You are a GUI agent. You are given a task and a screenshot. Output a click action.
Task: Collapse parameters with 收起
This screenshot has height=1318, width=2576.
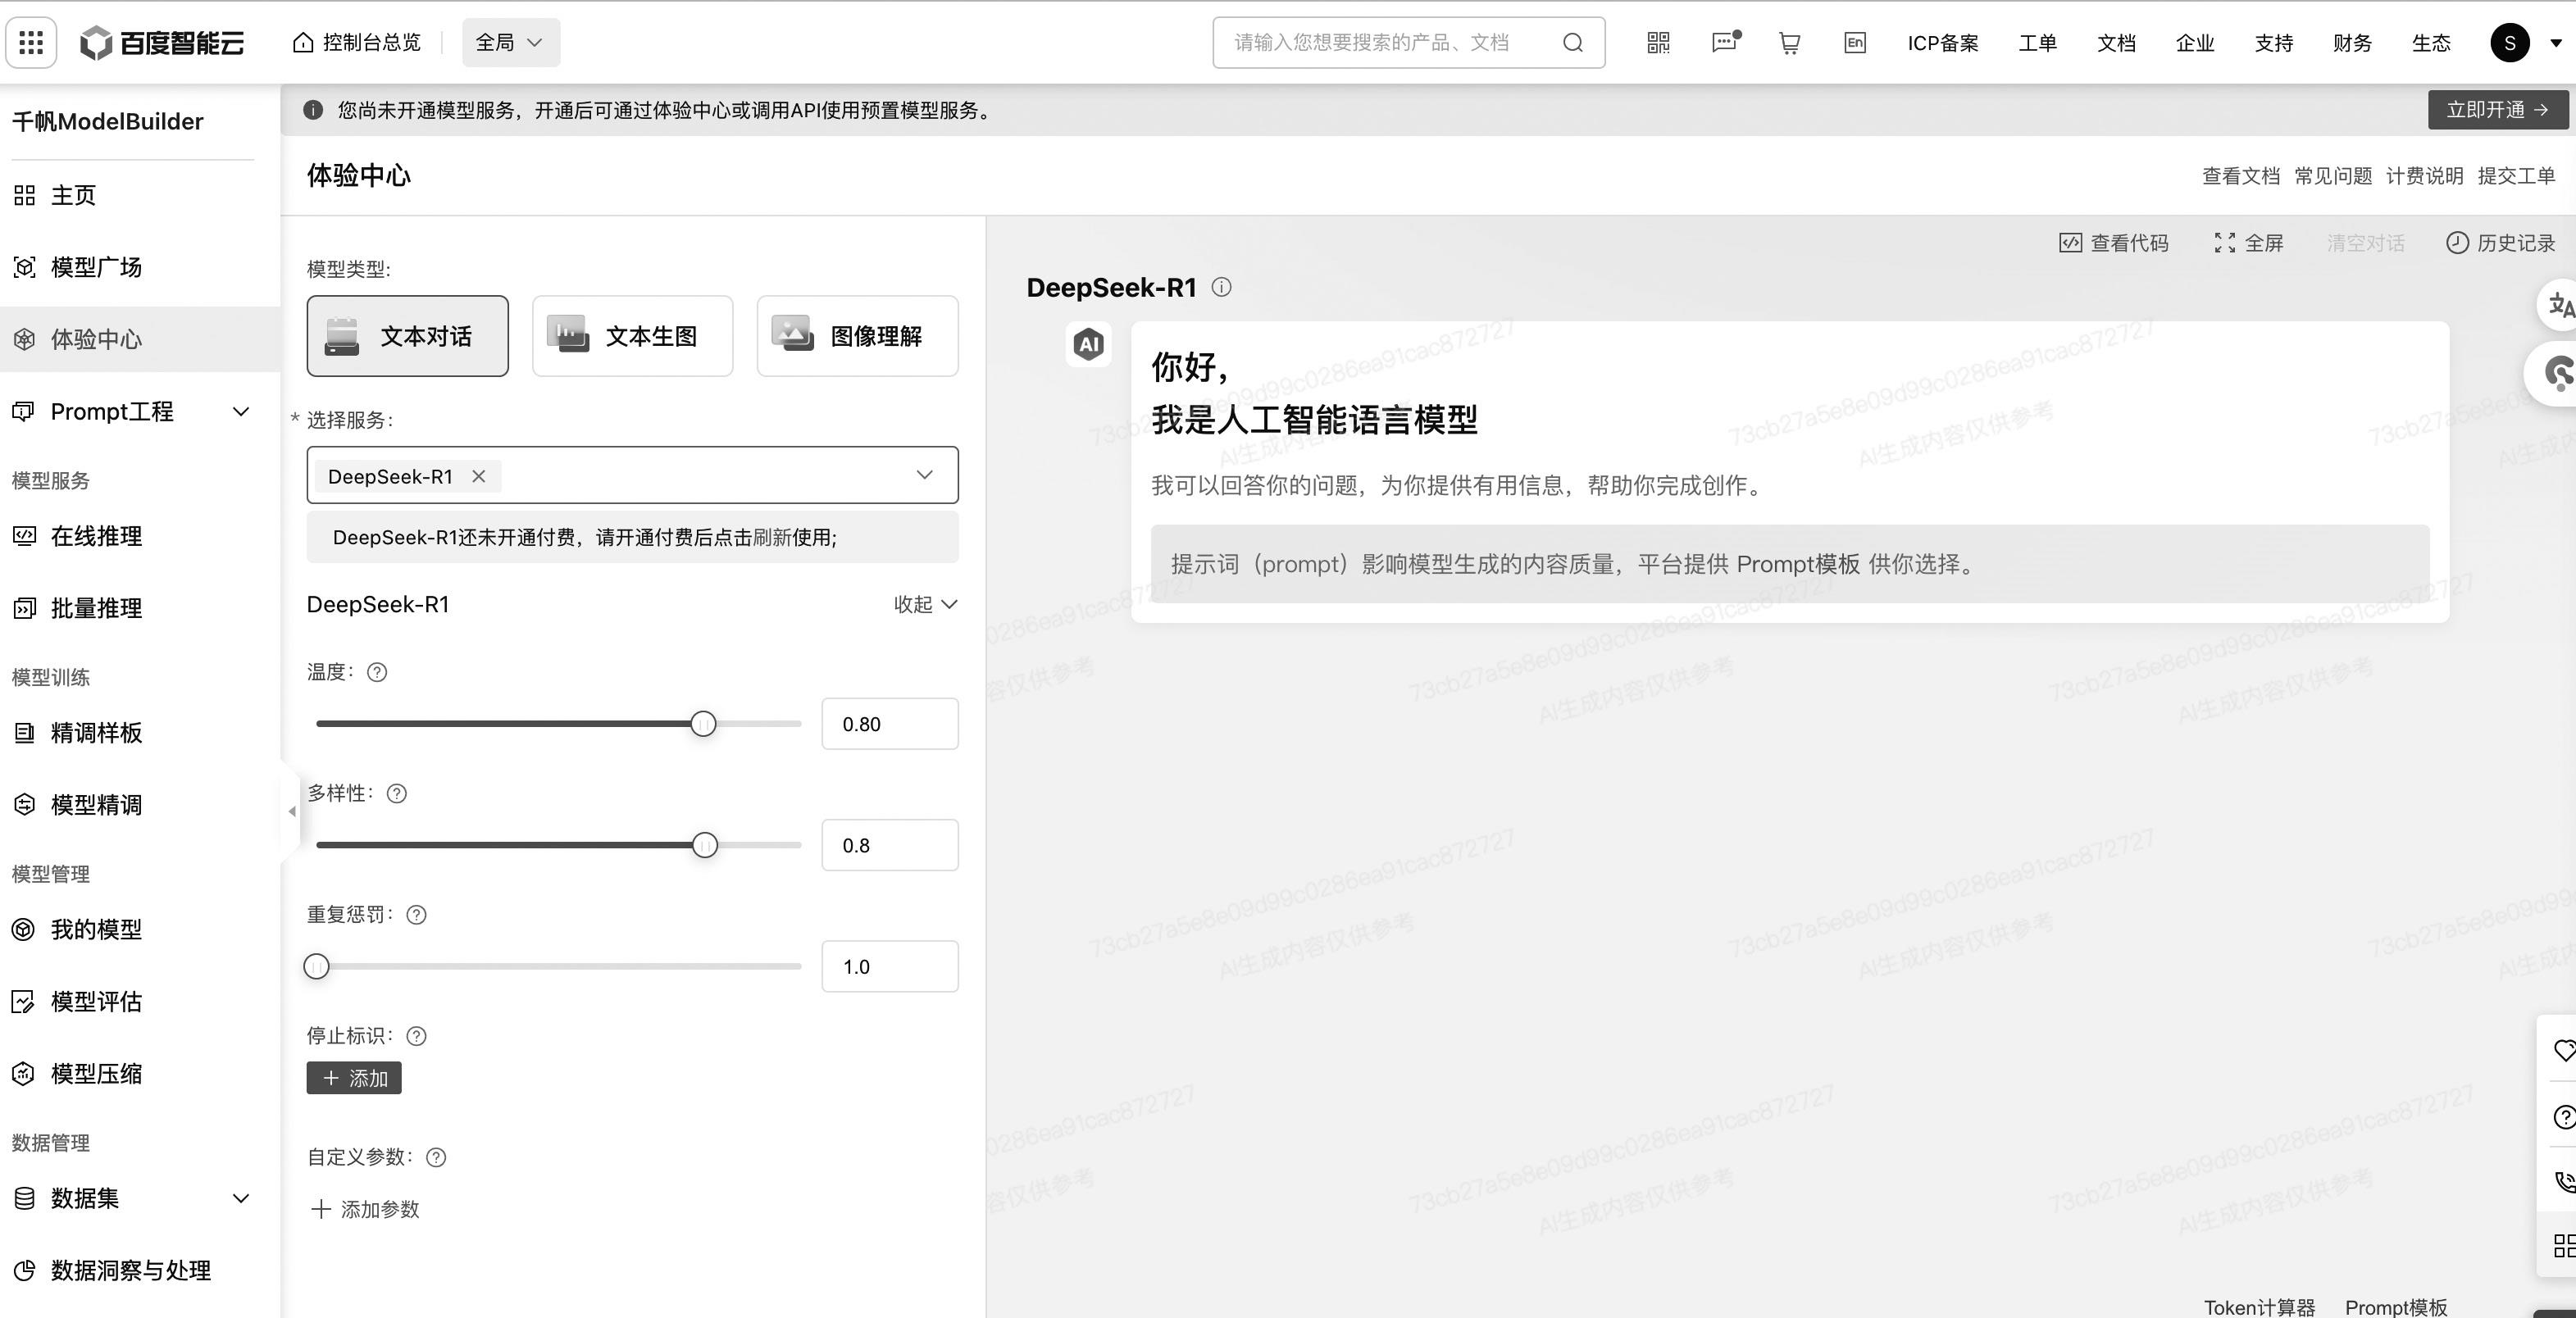925,604
